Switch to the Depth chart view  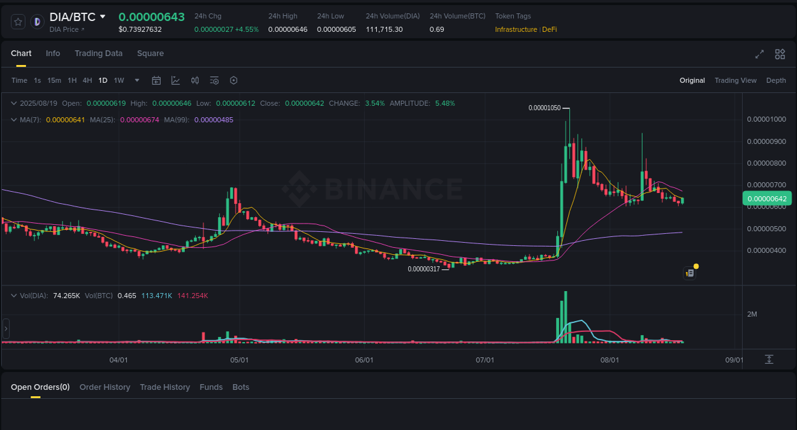tap(776, 80)
